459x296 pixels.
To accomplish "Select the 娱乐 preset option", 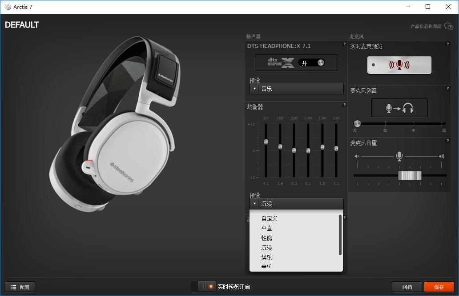I will [x=267, y=257].
